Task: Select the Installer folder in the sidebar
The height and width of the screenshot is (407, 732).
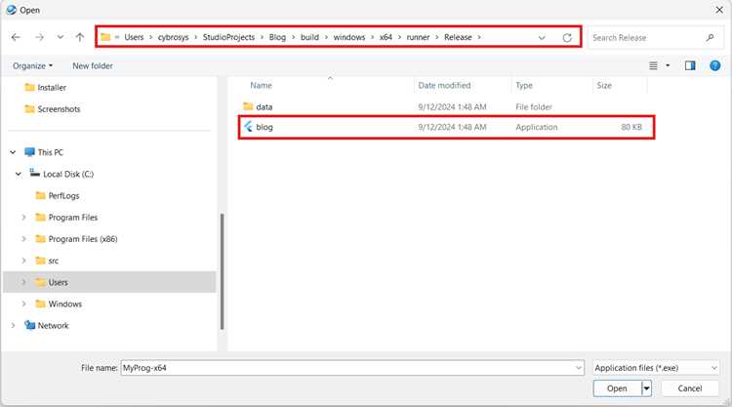Action: 45,87
